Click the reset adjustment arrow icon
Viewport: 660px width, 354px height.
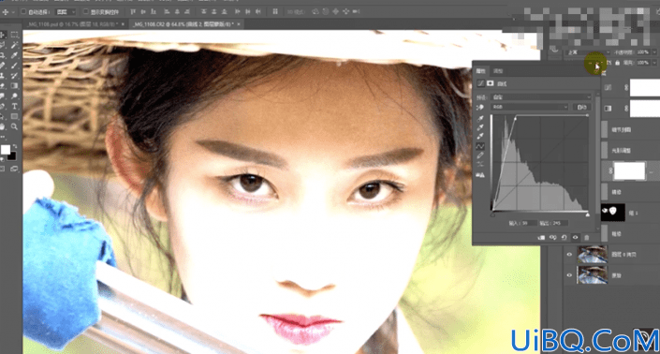pos(564,238)
